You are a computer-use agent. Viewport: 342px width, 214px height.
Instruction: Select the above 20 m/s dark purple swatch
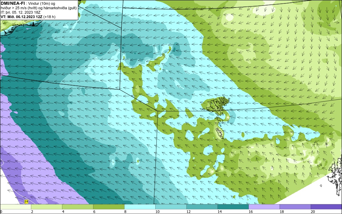[x=326, y=207]
